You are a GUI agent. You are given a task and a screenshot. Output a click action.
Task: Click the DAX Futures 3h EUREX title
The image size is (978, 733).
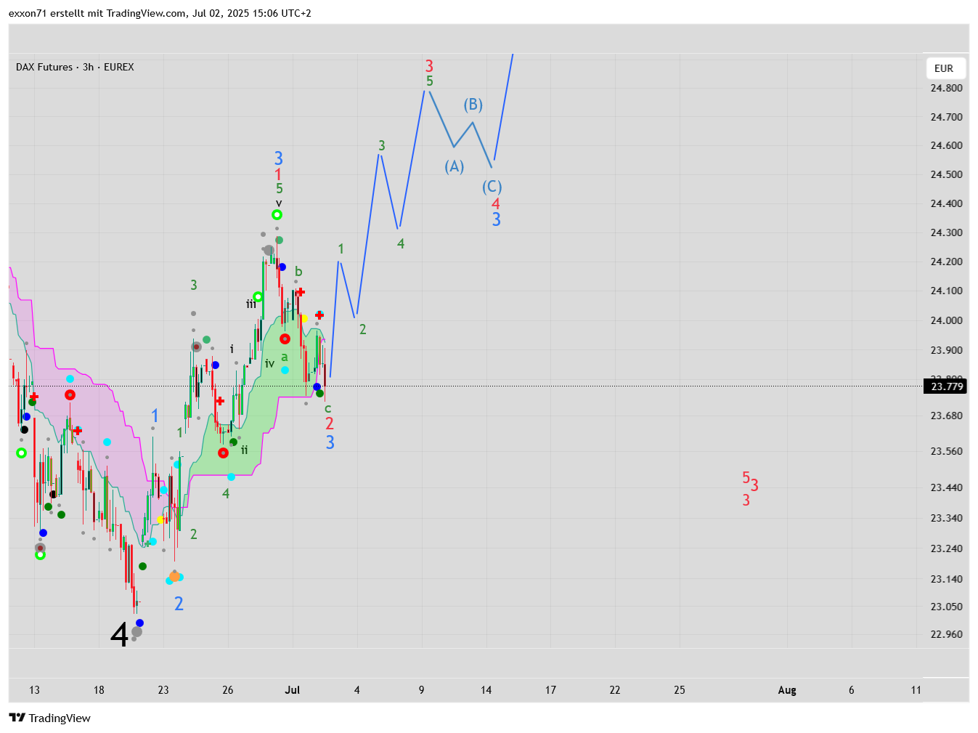point(75,67)
